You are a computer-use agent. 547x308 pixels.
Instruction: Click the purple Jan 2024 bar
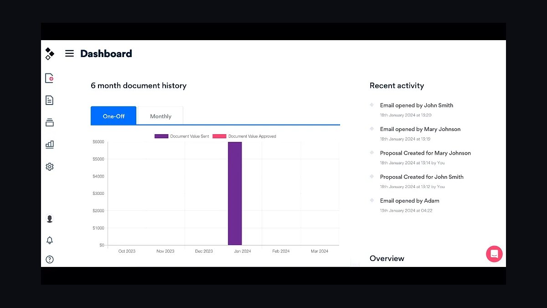pyautogui.click(x=235, y=193)
